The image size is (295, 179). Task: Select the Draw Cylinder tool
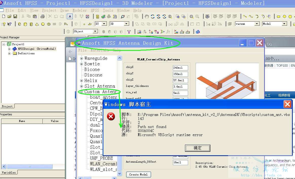coord(25,24)
